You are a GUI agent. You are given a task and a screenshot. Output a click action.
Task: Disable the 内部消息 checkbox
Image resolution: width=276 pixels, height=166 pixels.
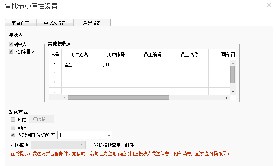pos(13,135)
